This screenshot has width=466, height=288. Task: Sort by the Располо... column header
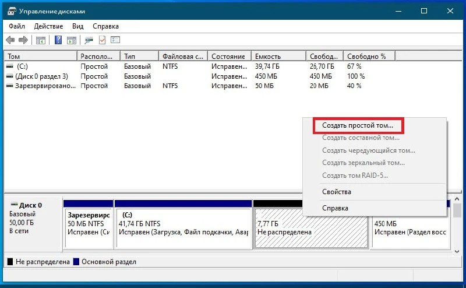click(98, 56)
